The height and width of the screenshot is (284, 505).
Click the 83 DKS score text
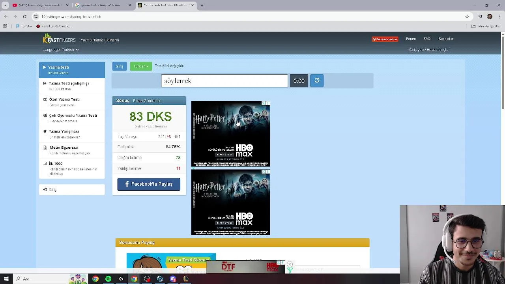[150, 116]
